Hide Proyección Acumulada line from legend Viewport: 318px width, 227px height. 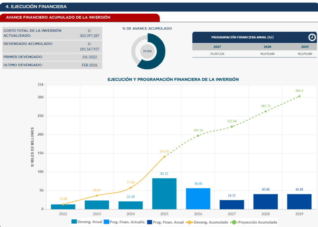254,222
